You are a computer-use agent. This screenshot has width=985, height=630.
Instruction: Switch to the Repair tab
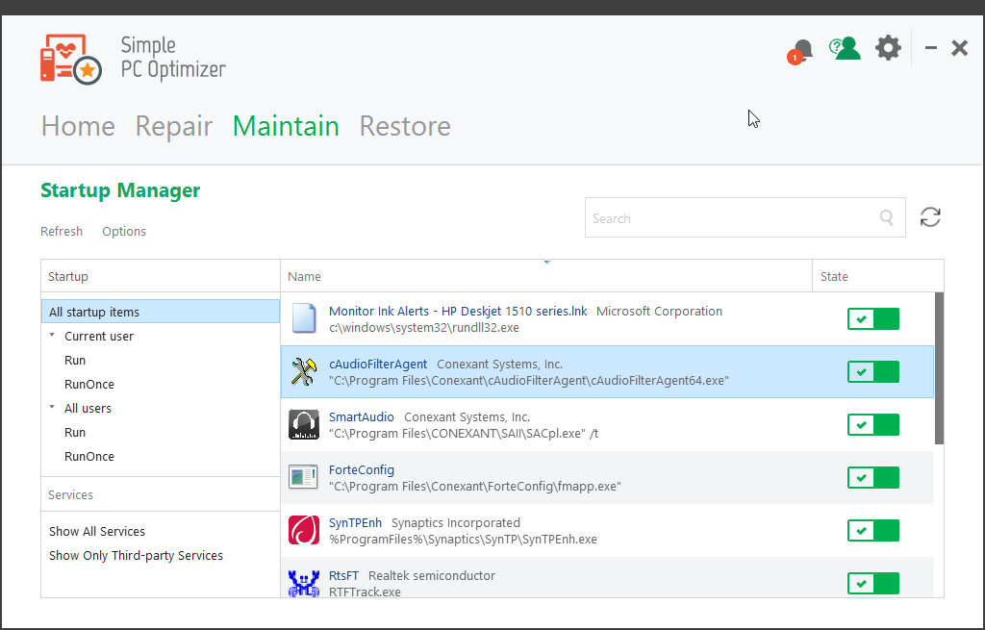(173, 126)
